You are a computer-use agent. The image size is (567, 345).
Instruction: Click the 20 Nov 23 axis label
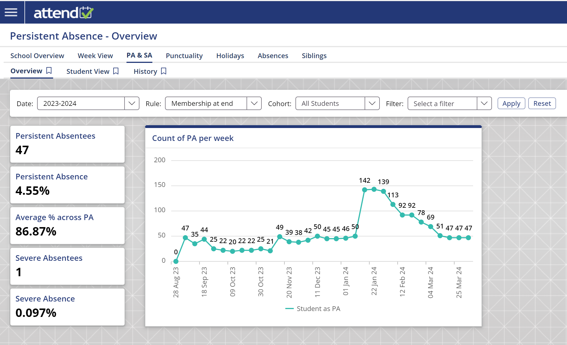[x=289, y=282]
